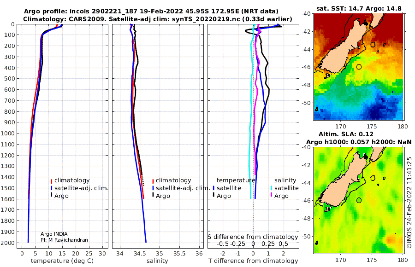The width and height of the screenshot is (415, 267).
Task: Click the magenta salinity 'Argo' legend swatch
Action: tap(271, 196)
